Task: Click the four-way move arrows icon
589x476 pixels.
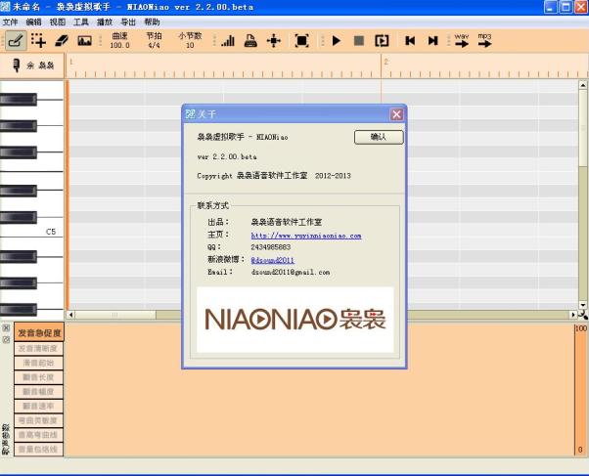Action: point(274,40)
